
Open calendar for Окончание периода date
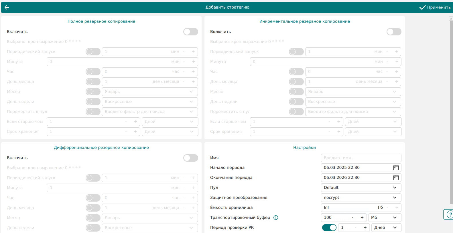pos(396,178)
